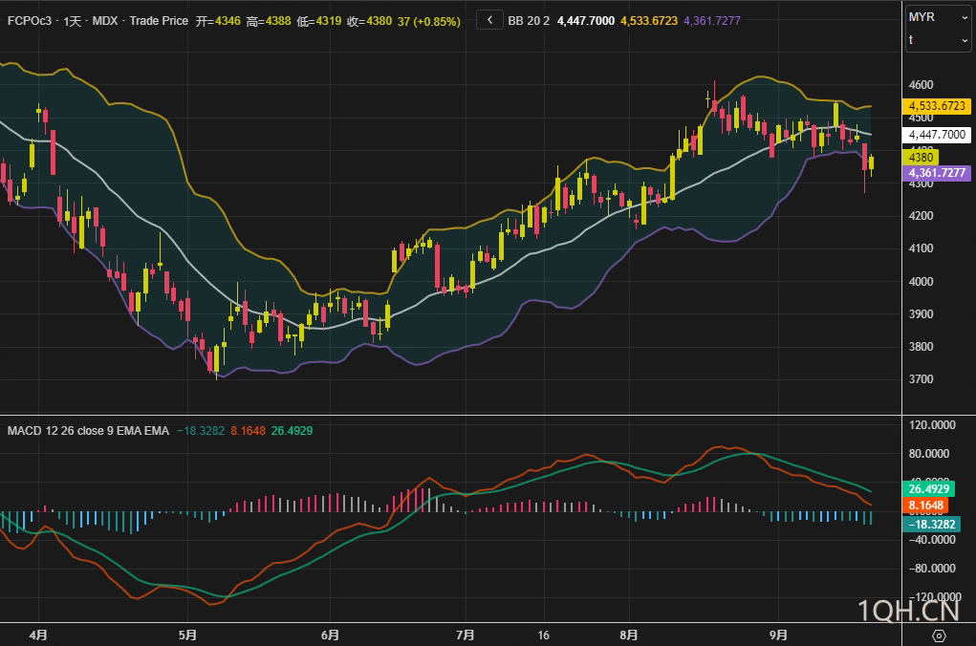Click the orange 4,533.6723 upper band label
Screen dimensions: 976x646
[938, 106]
